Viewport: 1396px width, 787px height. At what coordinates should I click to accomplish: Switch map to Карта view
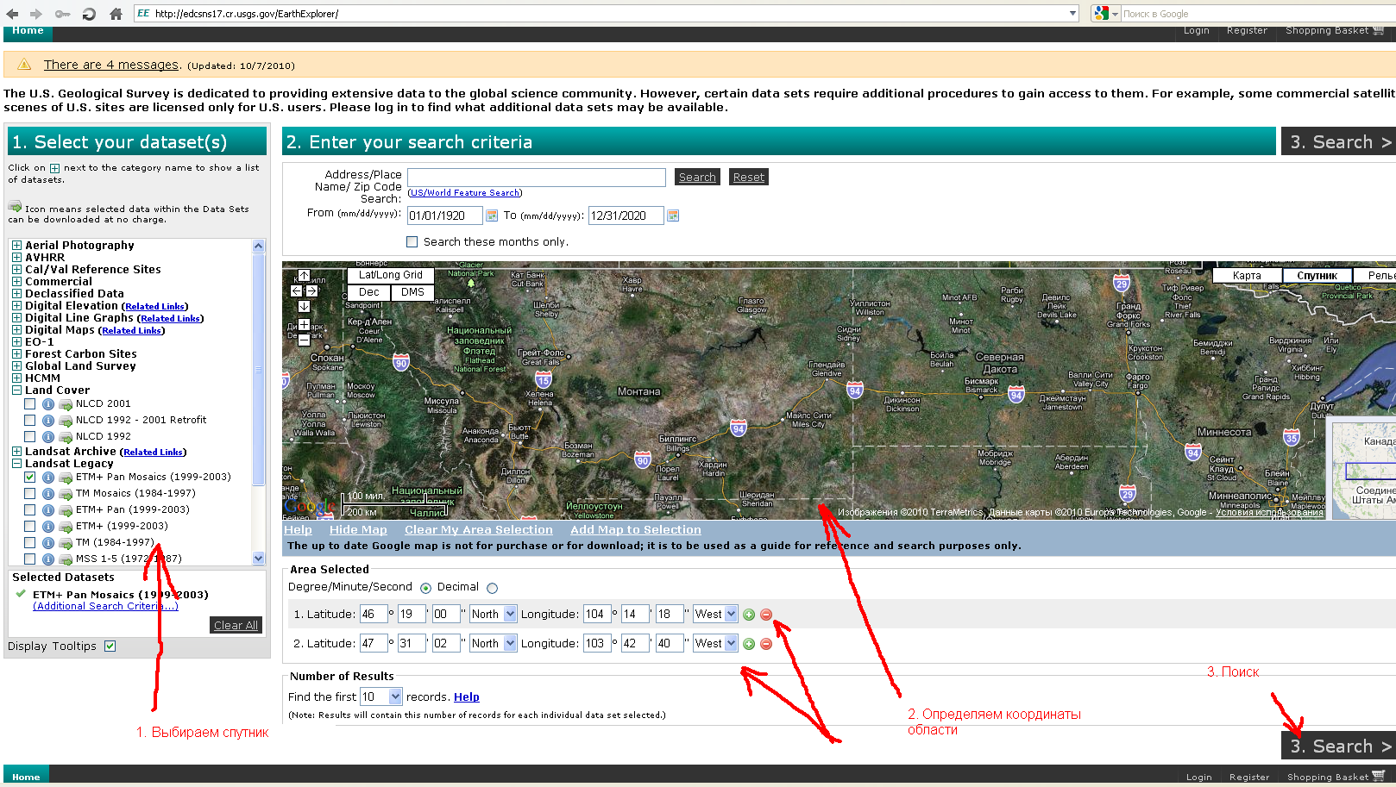coord(1247,275)
